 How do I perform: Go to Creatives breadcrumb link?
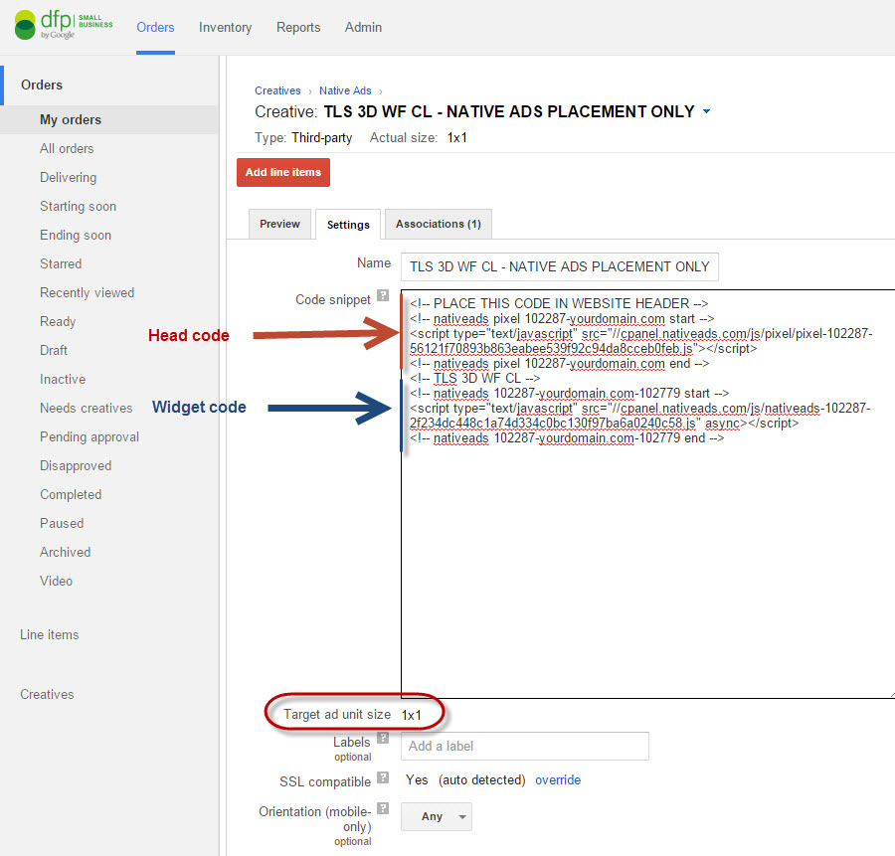click(x=277, y=90)
